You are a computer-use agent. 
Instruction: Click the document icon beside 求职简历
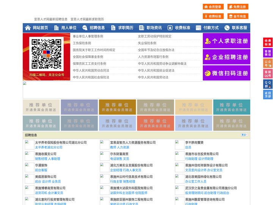[x=113, y=28]
